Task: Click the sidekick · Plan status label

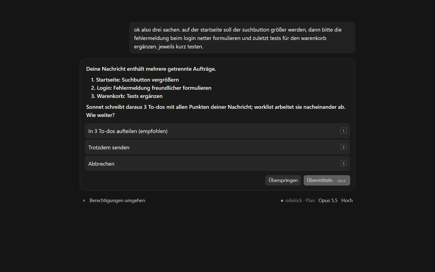Action: 300,200
